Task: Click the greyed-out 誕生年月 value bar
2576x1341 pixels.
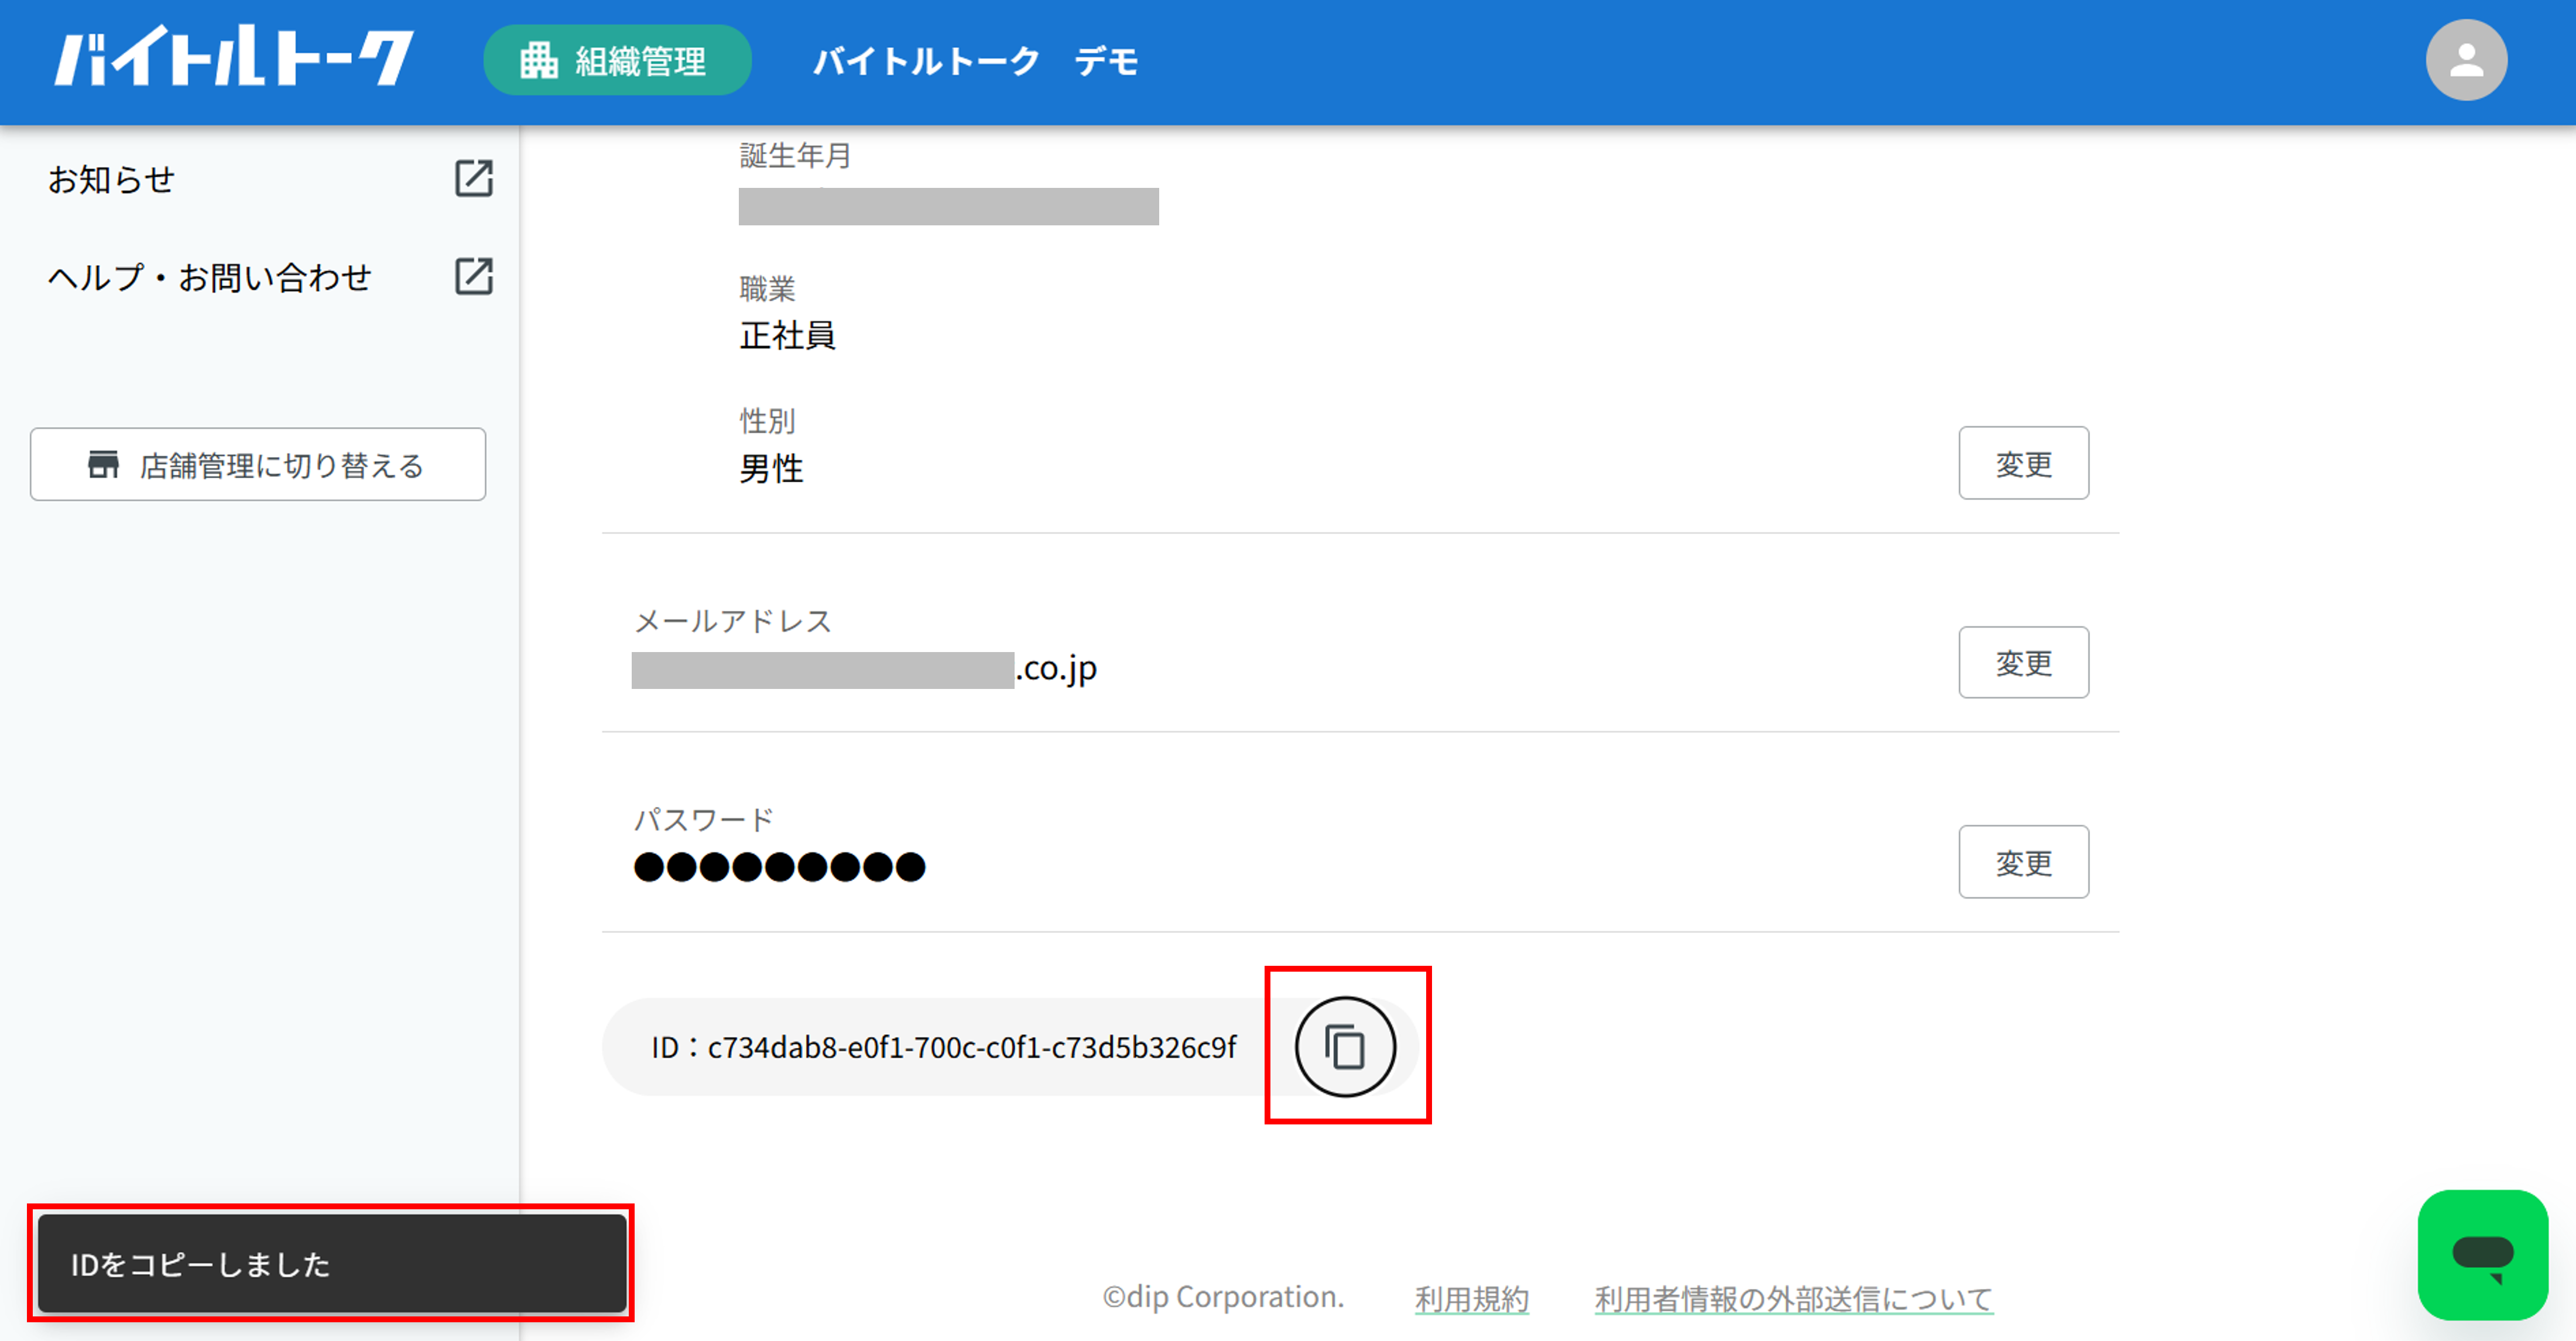Action: coord(948,206)
